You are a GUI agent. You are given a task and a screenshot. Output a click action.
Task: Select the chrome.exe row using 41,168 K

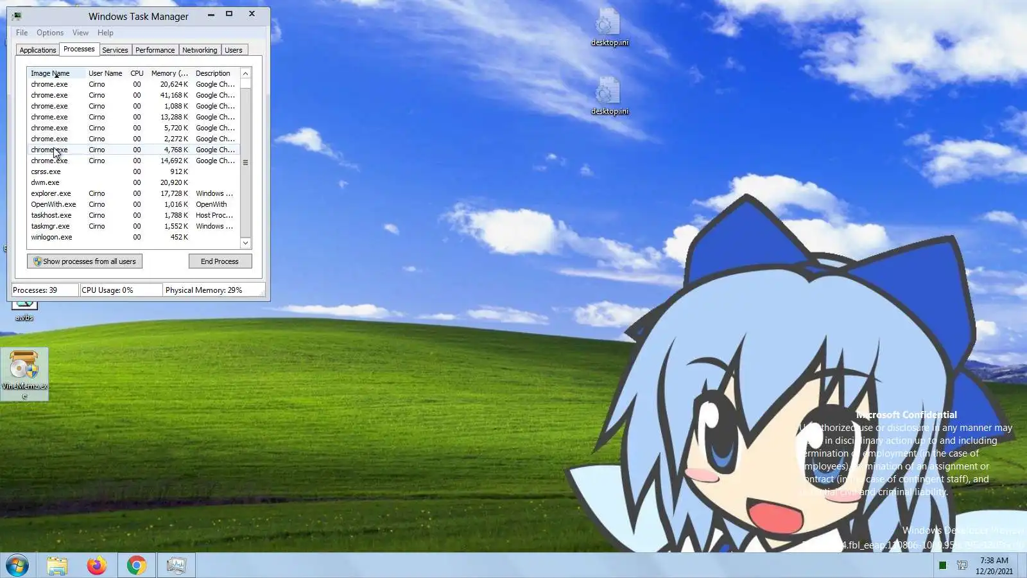(134, 95)
